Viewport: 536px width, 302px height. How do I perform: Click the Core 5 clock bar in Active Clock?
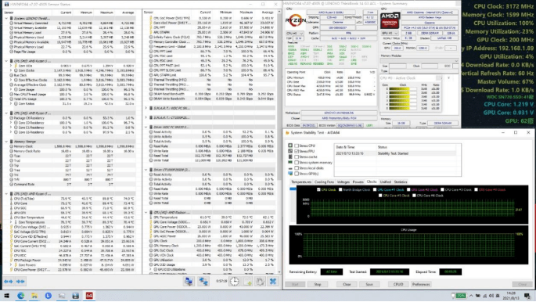point(403,108)
